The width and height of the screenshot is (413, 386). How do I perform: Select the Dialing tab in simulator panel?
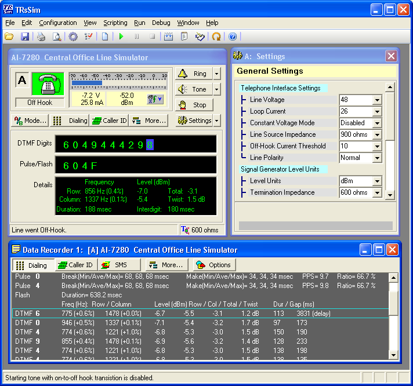tap(70, 121)
